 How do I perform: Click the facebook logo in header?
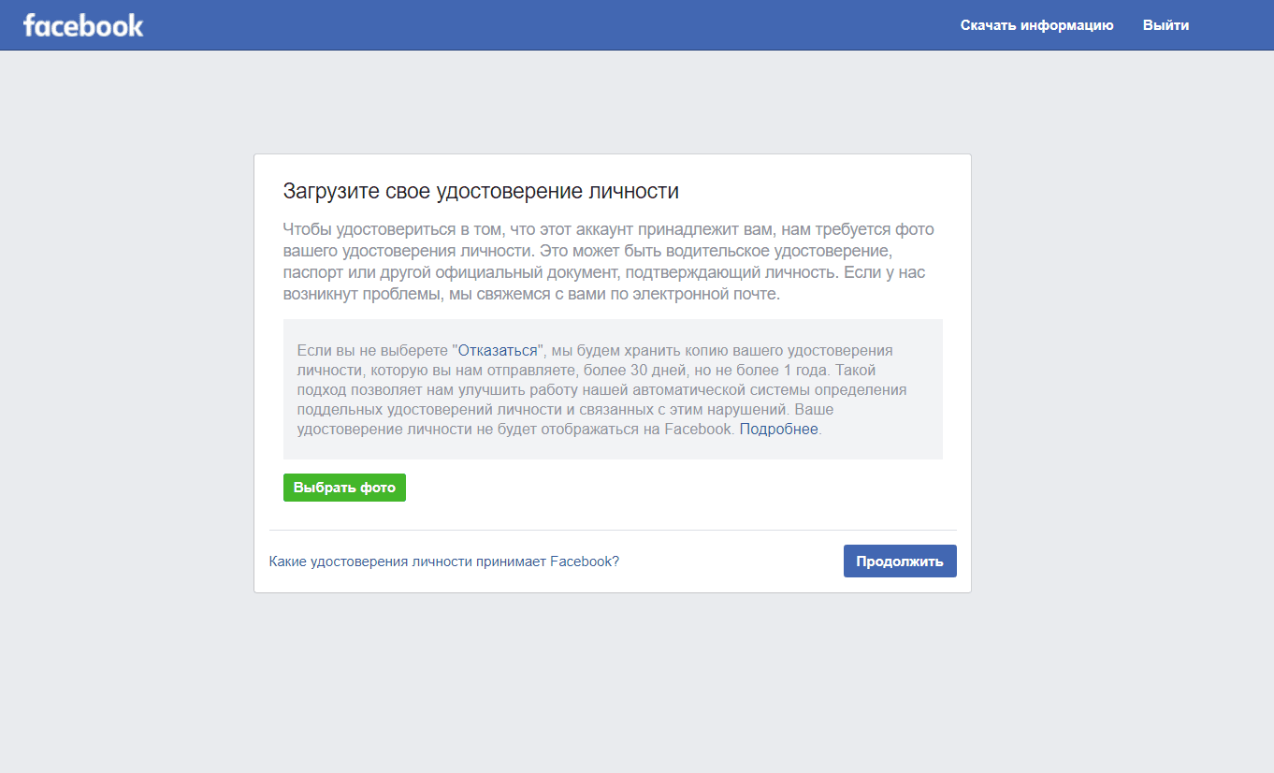pos(83,25)
